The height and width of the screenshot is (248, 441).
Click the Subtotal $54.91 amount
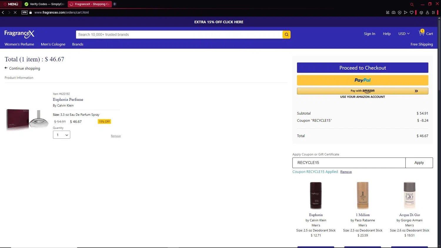[422, 113]
